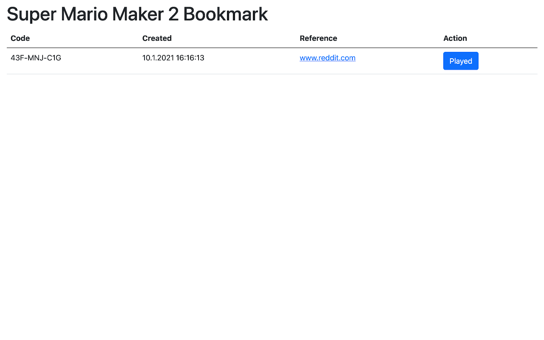Follow the reddit hyperlink in the Reference column
The width and height of the screenshot is (544, 340).
(x=327, y=58)
